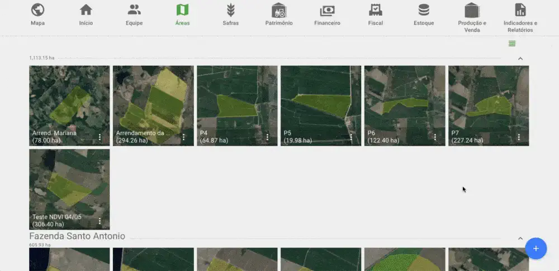This screenshot has width=559, height=271.
Task: Open options menu for Arrend. Mariana
Action: click(x=100, y=137)
